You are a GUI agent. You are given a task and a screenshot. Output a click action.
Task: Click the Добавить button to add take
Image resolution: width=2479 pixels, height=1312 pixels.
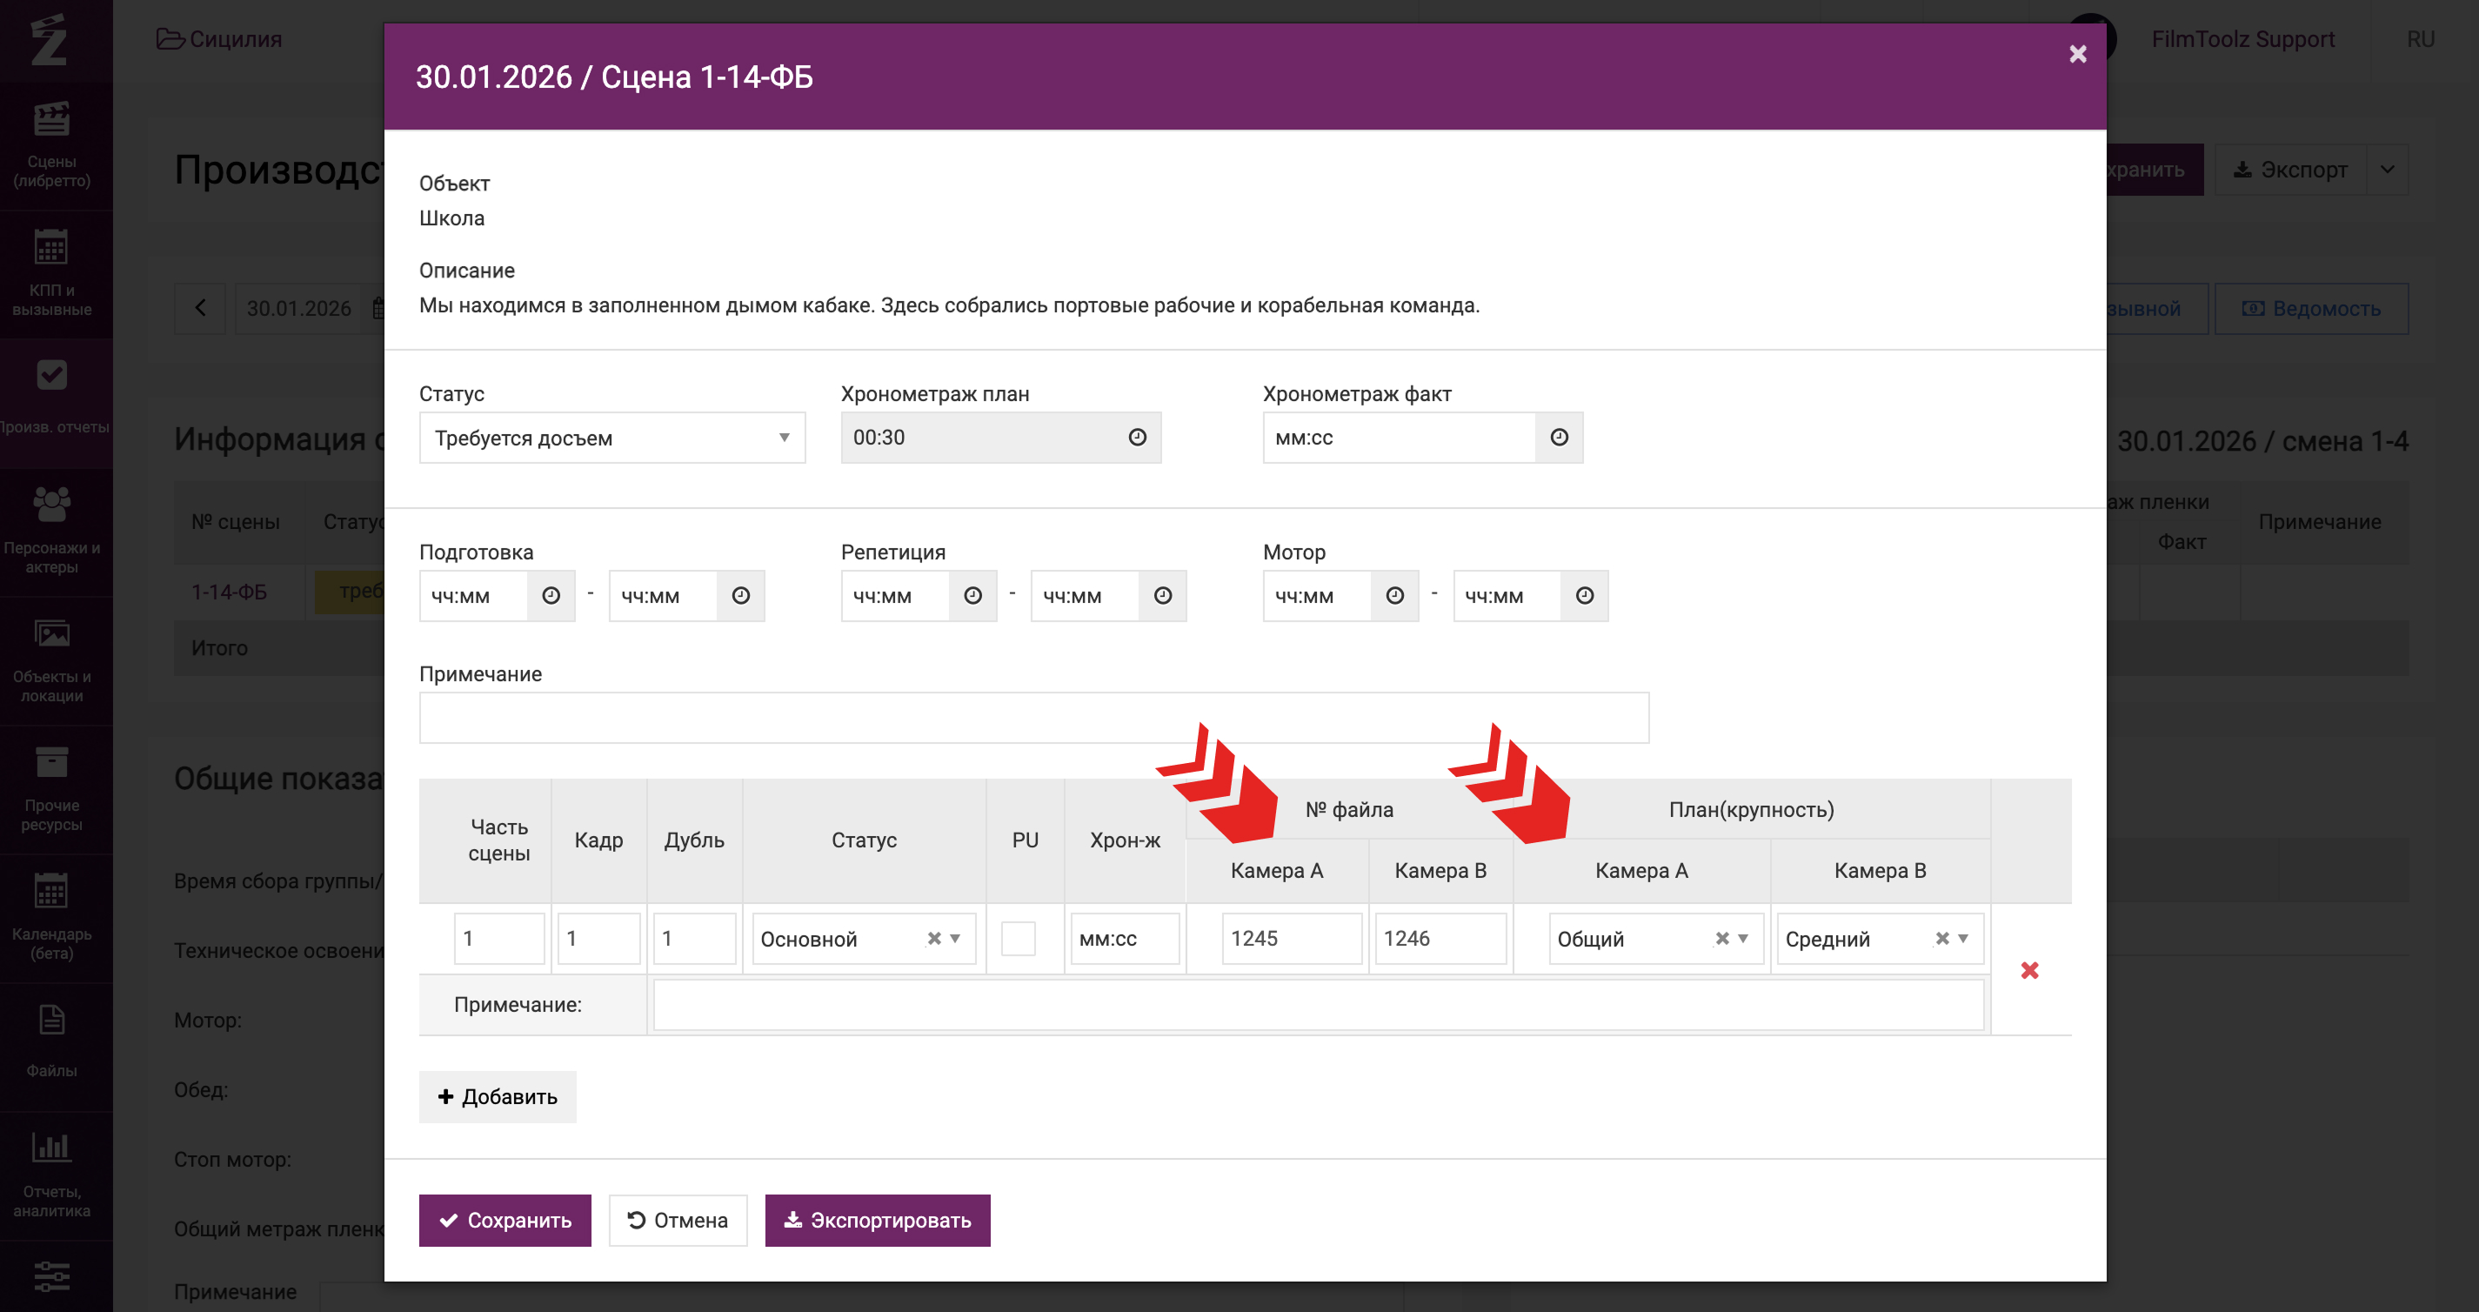[498, 1096]
